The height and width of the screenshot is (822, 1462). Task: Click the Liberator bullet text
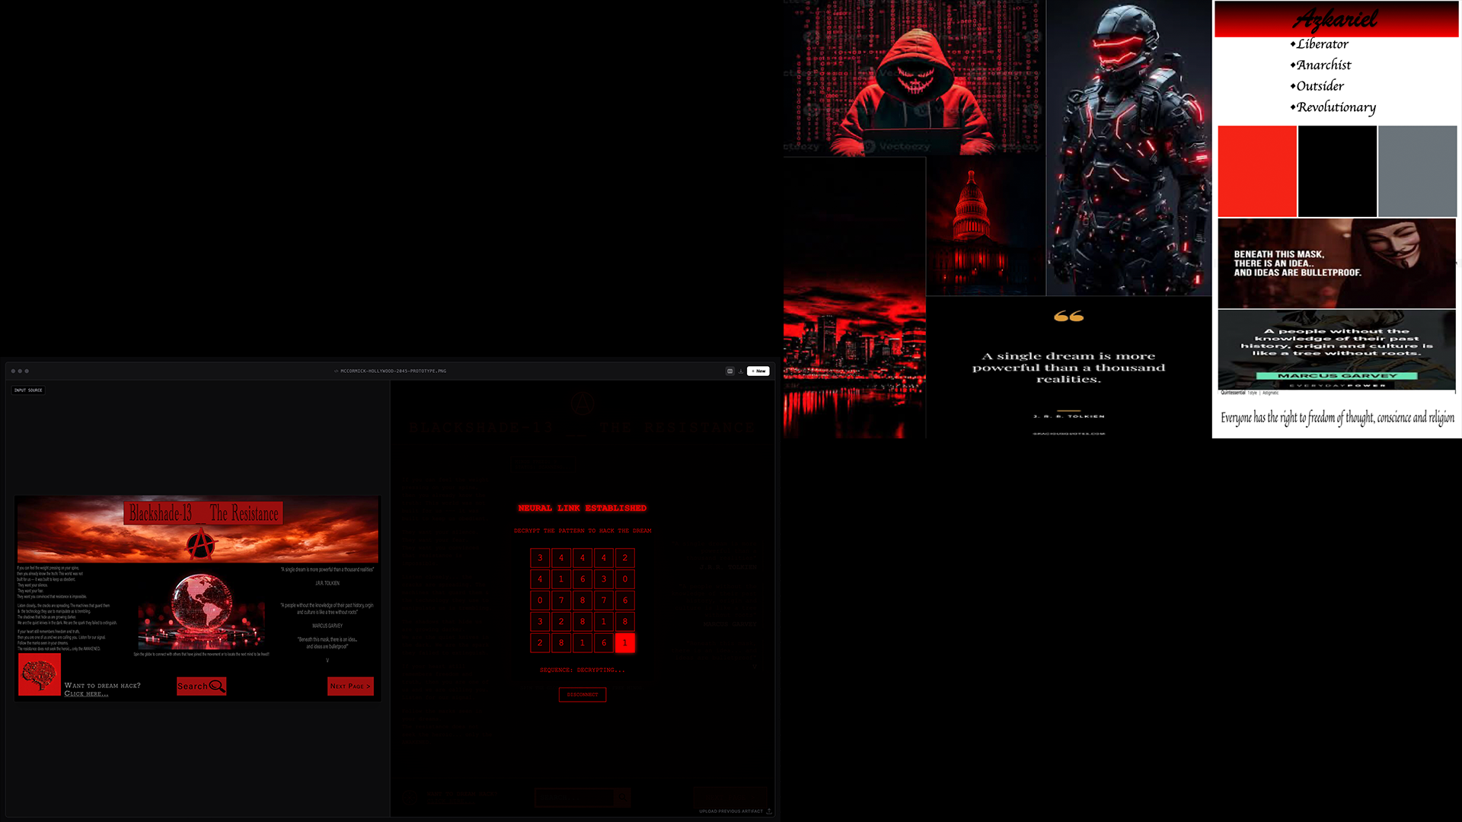(1323, 44)
